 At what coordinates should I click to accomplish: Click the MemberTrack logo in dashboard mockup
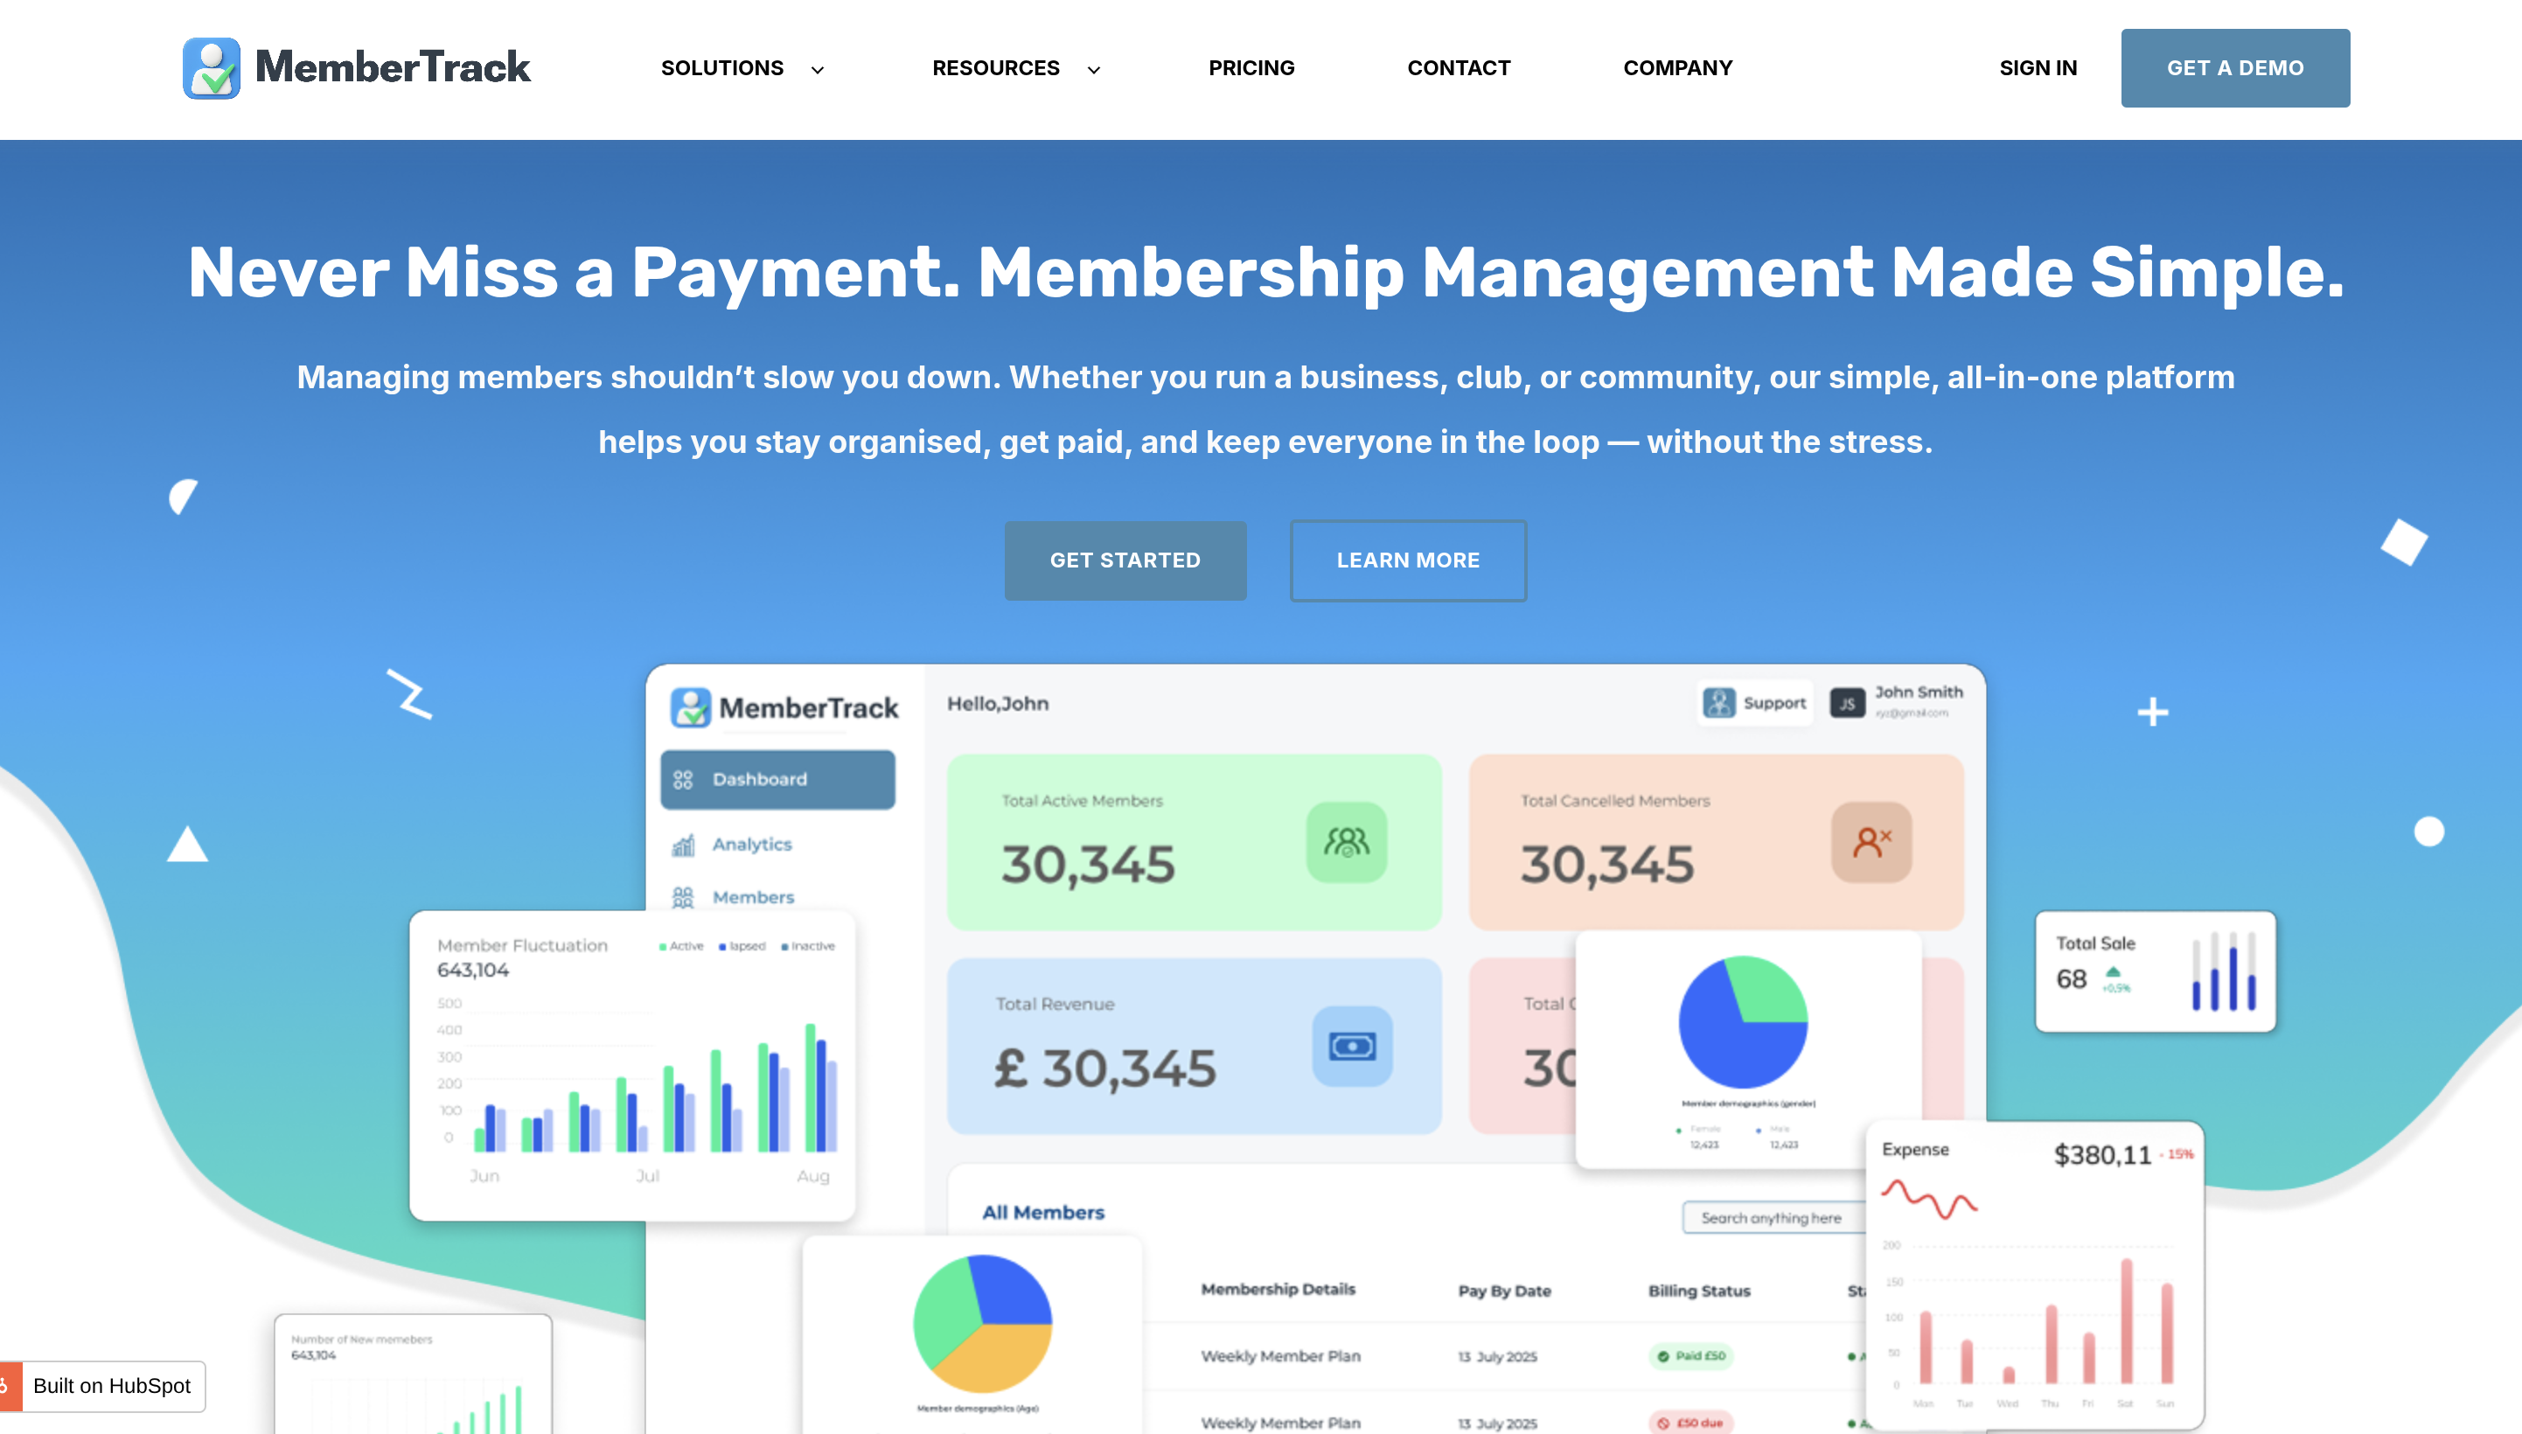point(784,707)
